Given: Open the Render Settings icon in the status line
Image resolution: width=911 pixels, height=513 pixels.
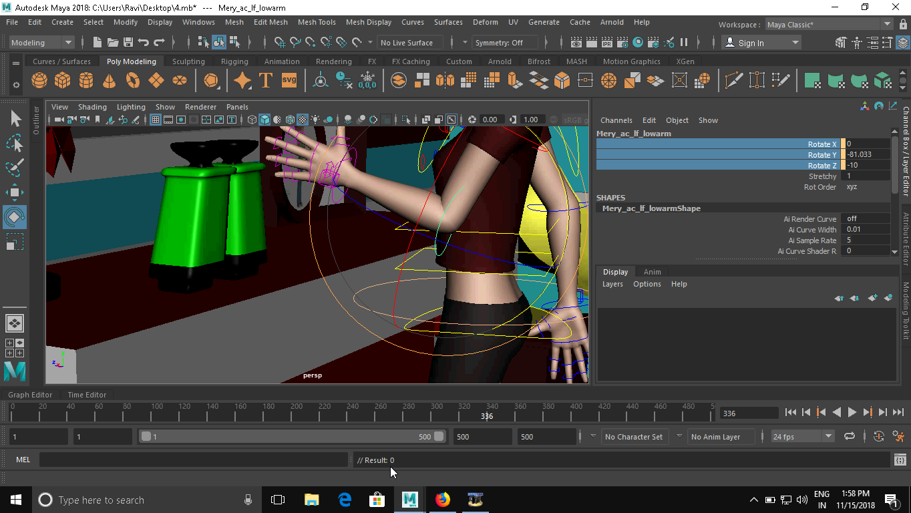Looking at the screenshot, I should pos(622,43).
